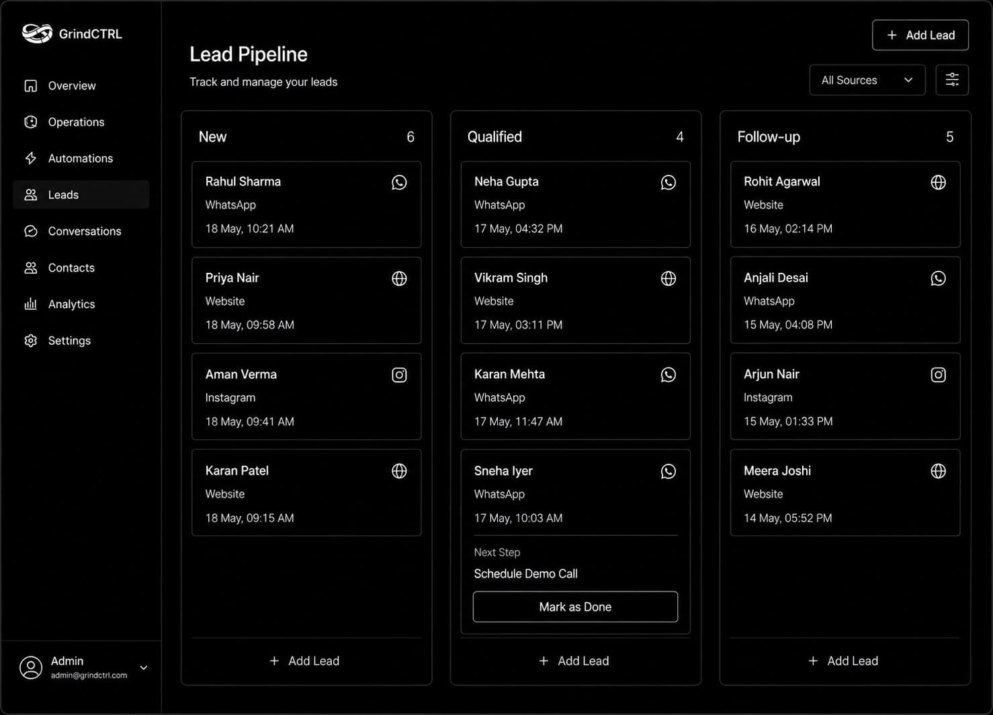Open Automations via its lightning icon
993x715 pixels.
31,159
